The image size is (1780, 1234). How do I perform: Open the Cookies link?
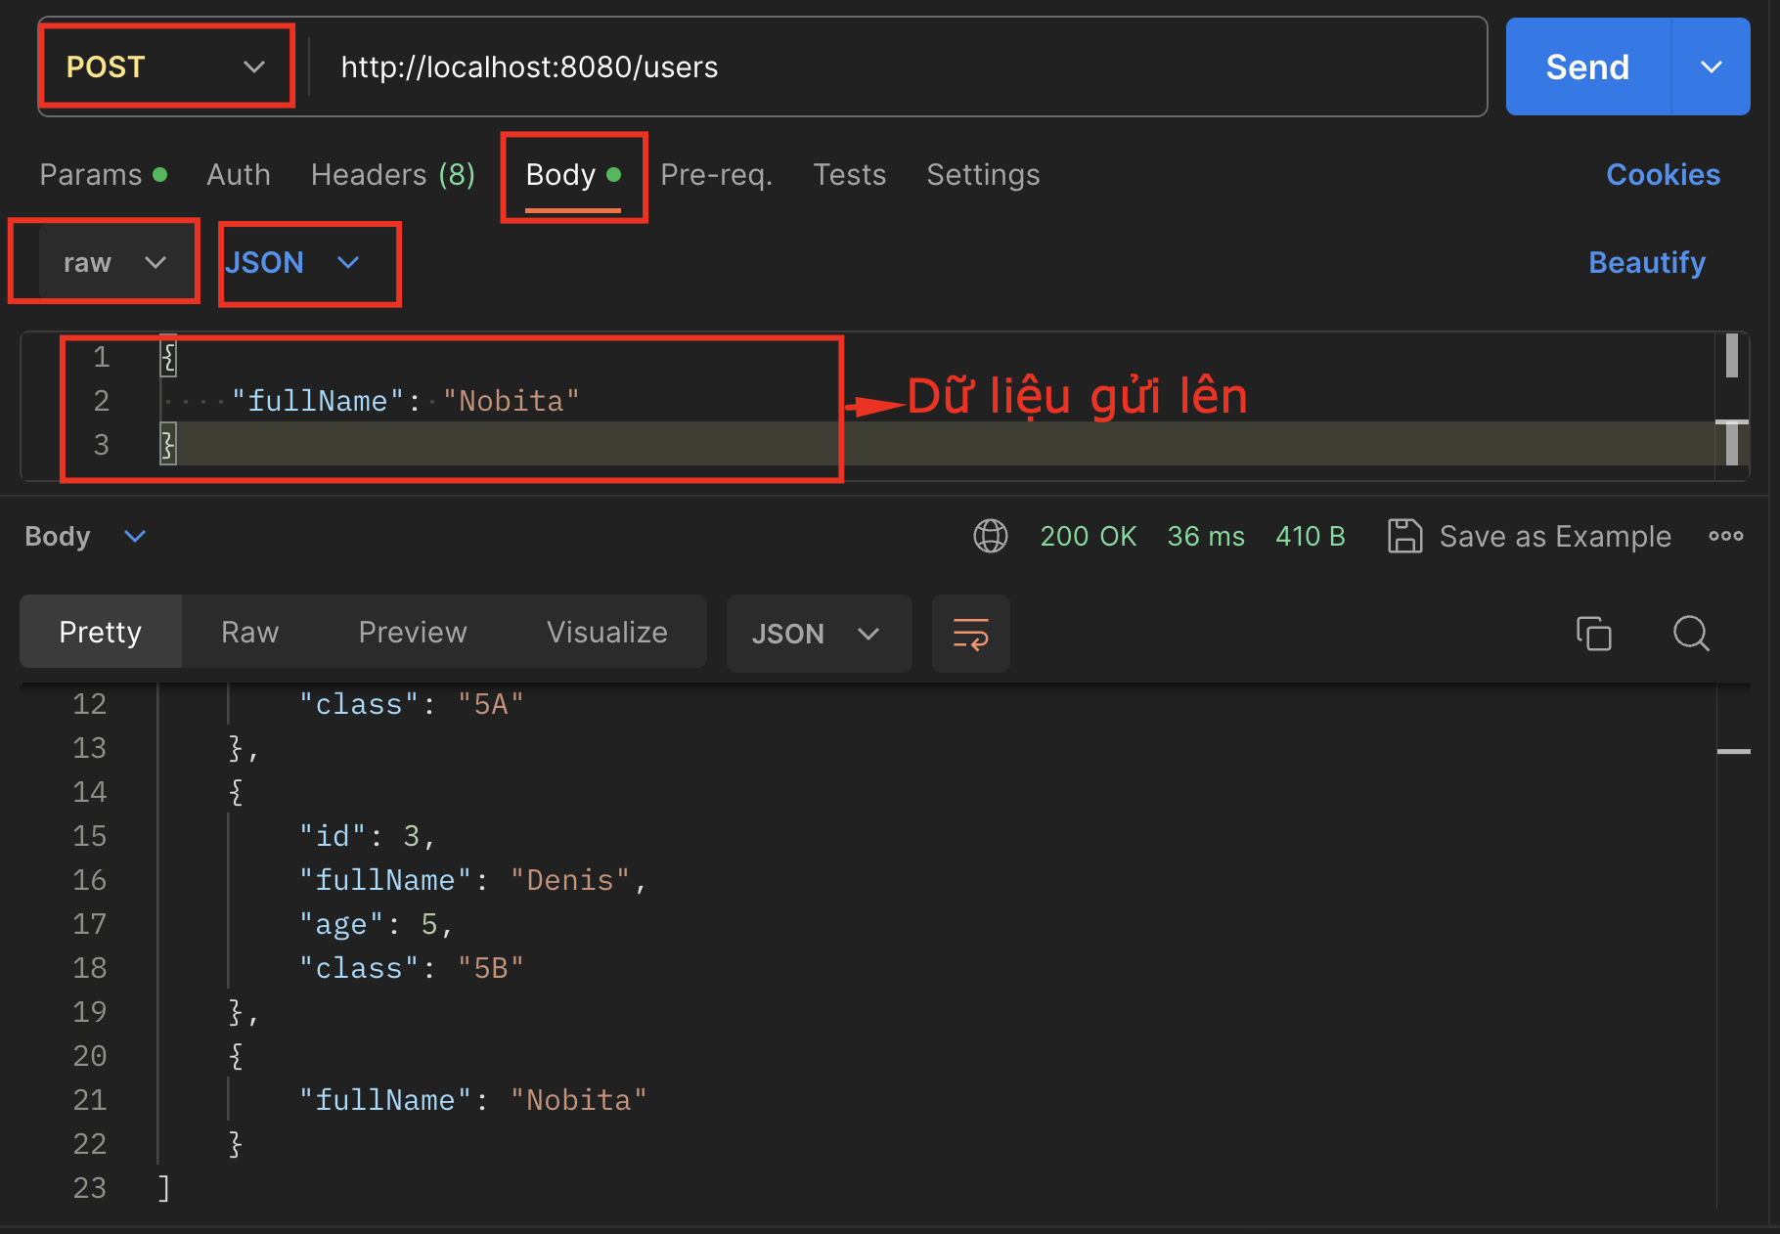coord(1663,175)
